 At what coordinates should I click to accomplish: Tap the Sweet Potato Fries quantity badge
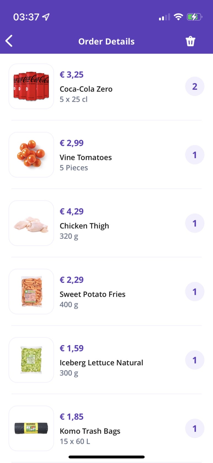pos(195,292)
